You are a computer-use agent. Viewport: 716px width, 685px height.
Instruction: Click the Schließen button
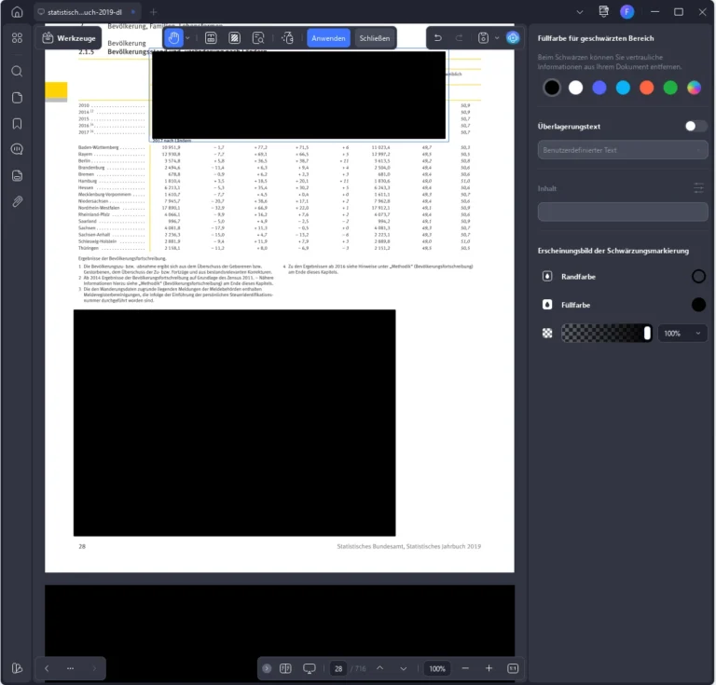point(374,38)
